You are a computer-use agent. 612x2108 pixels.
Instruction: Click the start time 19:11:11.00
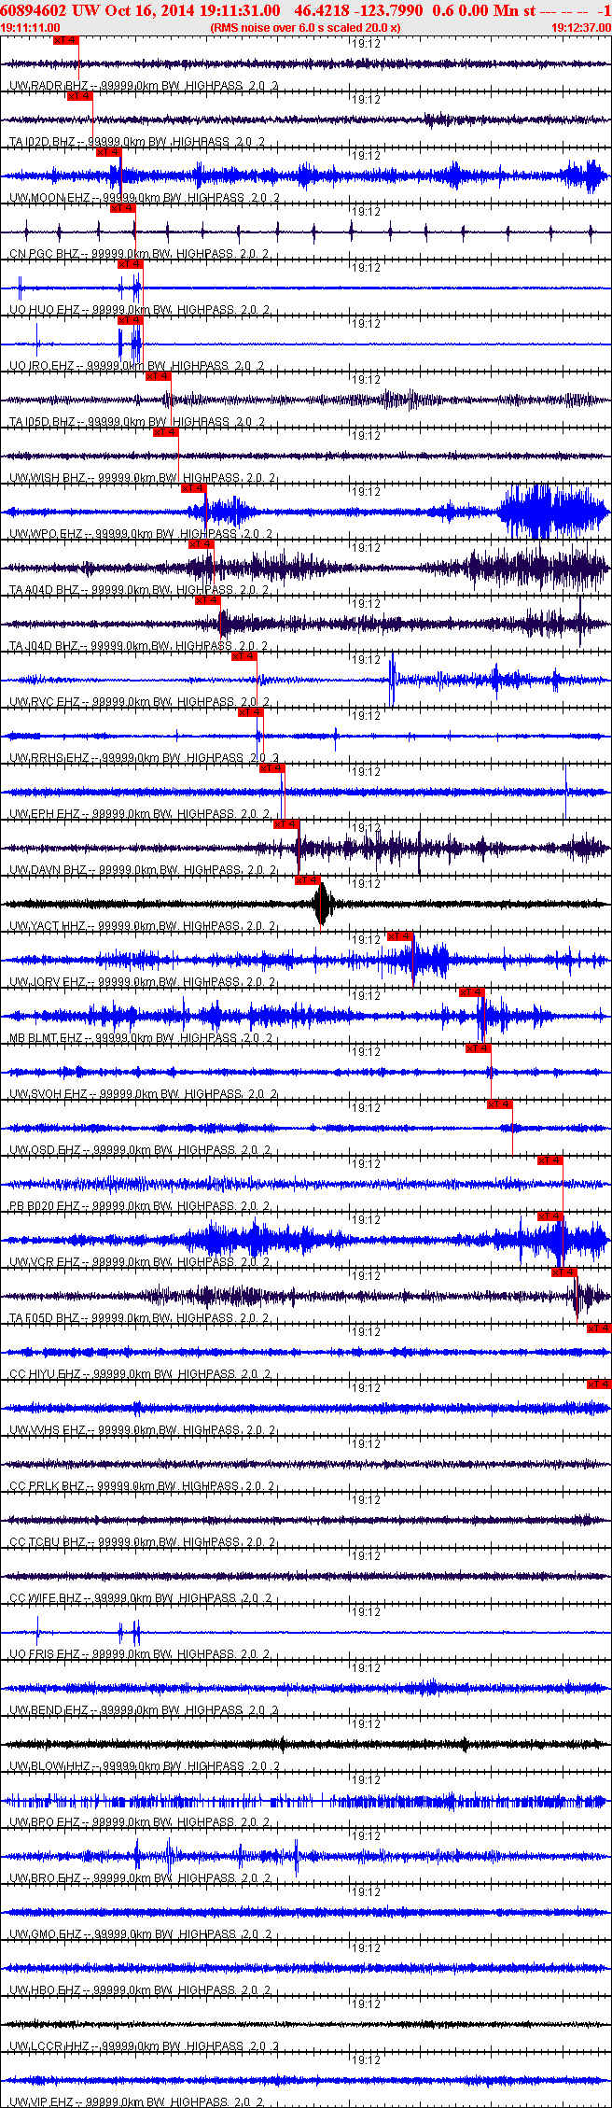(31, 28)
